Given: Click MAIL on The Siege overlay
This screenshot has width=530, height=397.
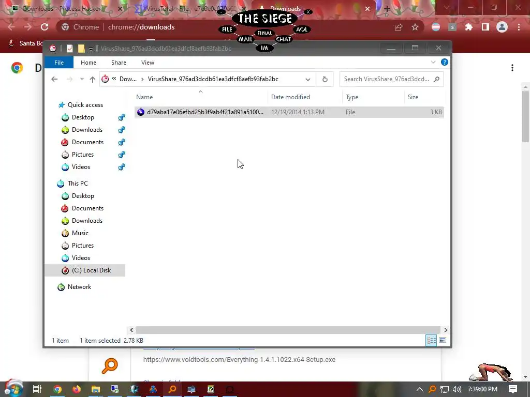Looking at the screenshot, I should [246, 39].
